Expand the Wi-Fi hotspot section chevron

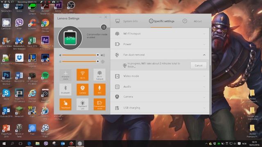(204, 34)
